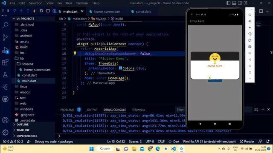This screenshot has width=273, height=153.
Task: Open the Terminal menu
Action: [x=82, y=3]
